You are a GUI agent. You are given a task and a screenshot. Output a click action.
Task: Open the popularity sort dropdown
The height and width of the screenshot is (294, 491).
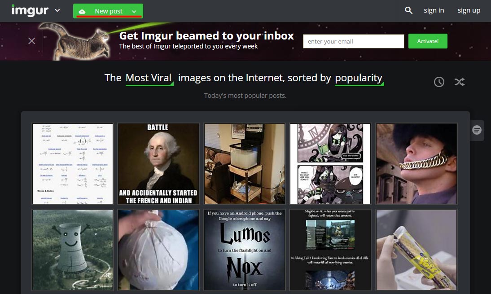(359, 78)
